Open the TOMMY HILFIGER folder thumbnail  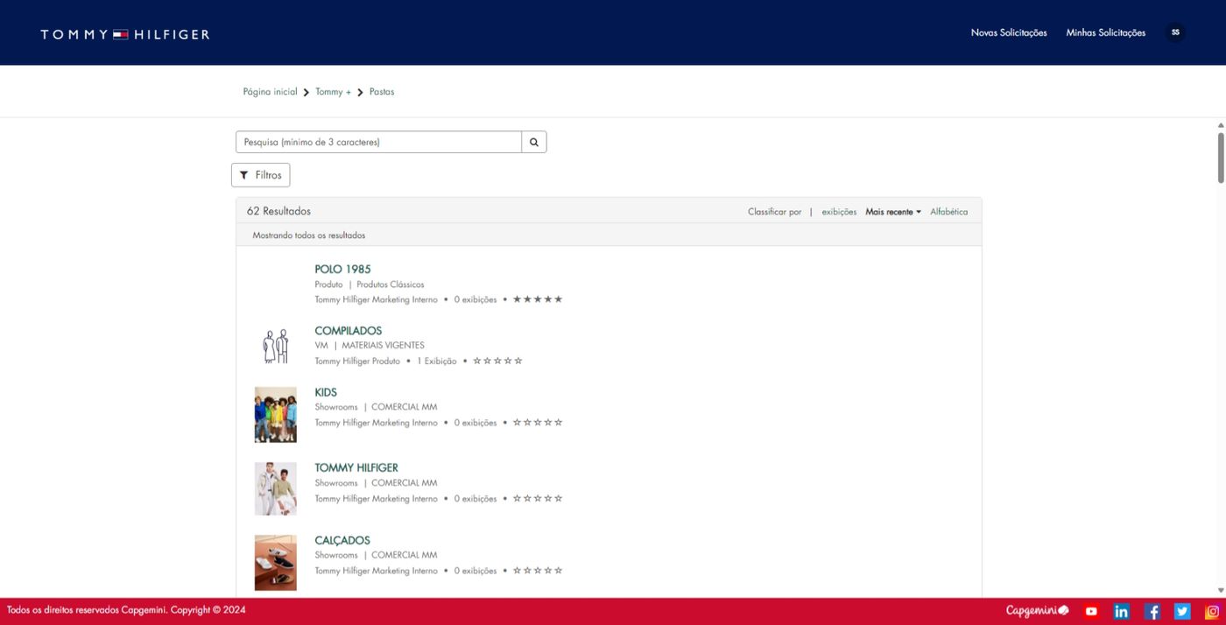coord(276,488)
